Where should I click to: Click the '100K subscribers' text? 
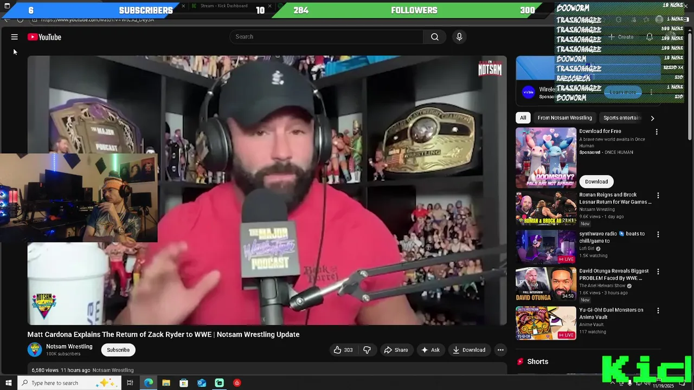coord(63,354)
